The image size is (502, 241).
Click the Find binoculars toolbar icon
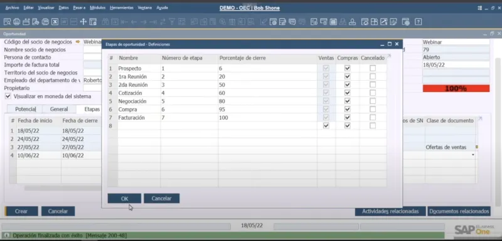pos(105,22)
